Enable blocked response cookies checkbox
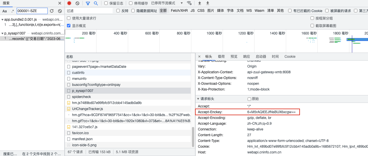The height and width of the screenshot is (156, 368). pyautogui.click(x=290, y=11)
